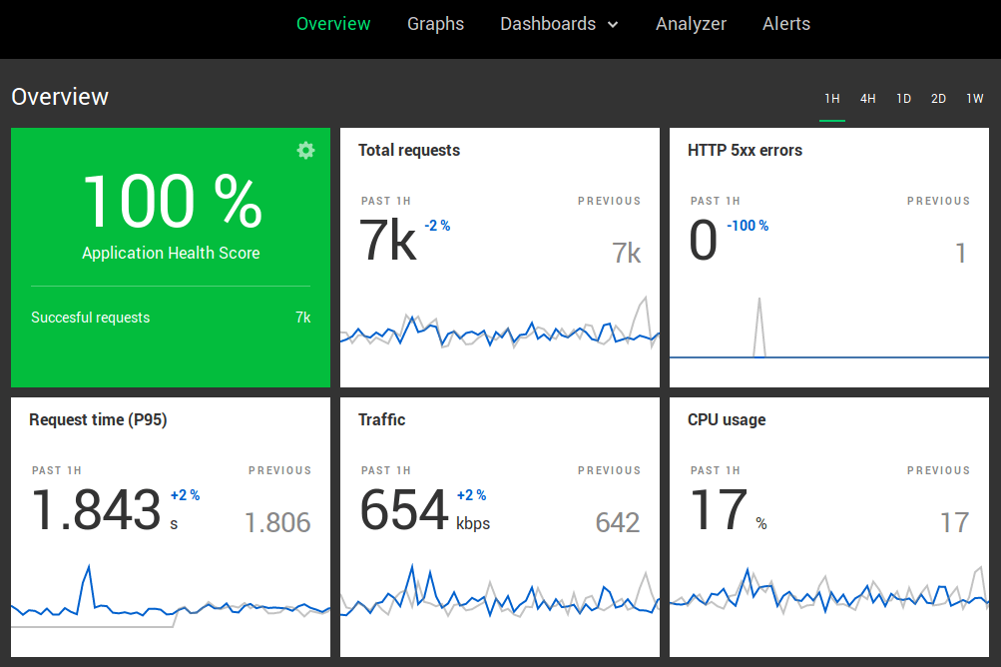Open the Analyzer page

(691, 24)
